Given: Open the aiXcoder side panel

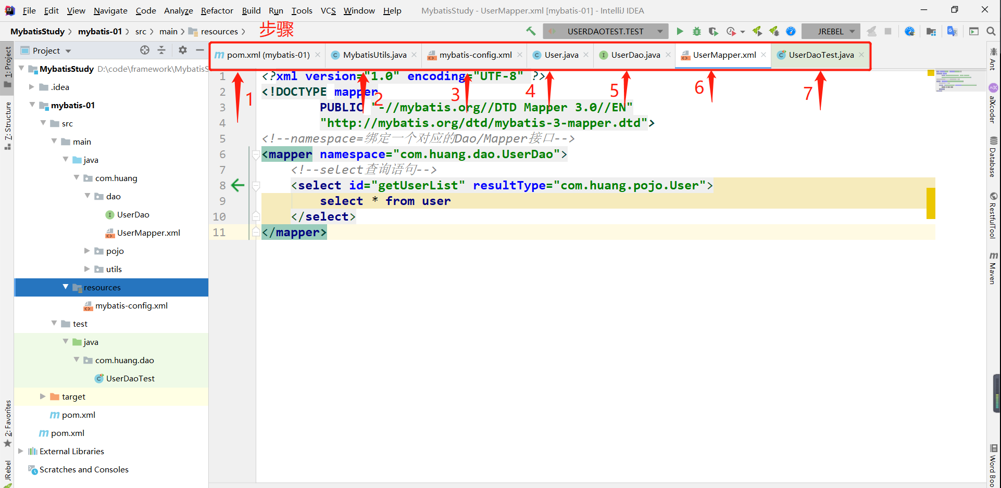Looking at the screenshot, I should coord(993,103).
